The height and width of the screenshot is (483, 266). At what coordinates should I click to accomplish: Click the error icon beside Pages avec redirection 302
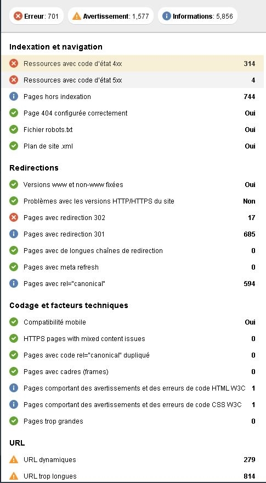click(x=14, y=218)
